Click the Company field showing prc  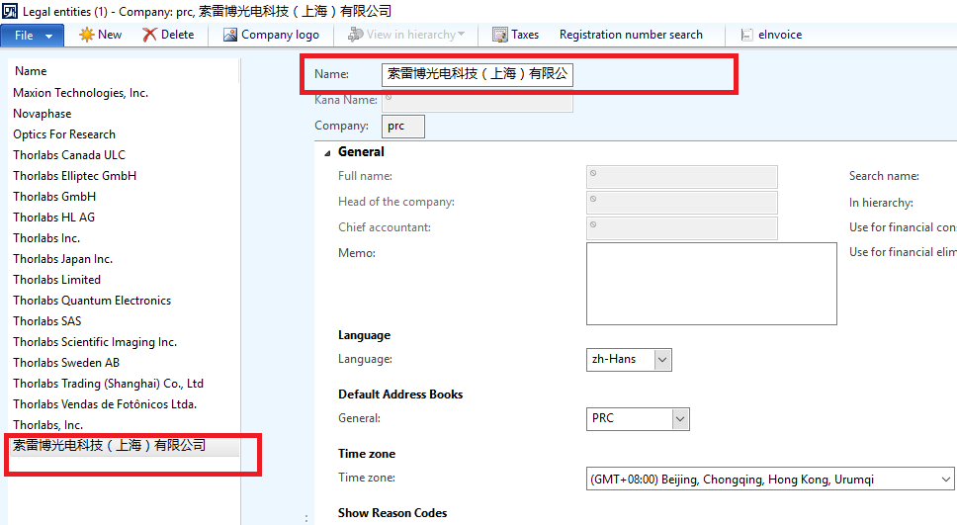pos(402,127)
